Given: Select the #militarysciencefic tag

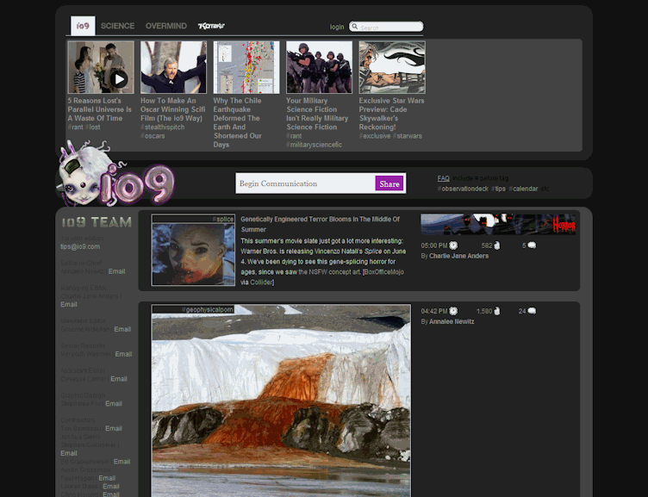Looking at the screenshot, I should (314, 145).
